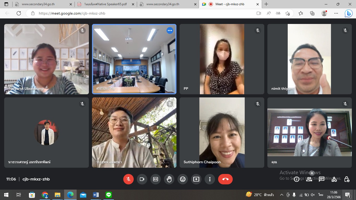Image resolution: width=356 pixels, height=200 pixels.
Task: Leave the call with red hang-up button
Action: (x=225, y=179)
